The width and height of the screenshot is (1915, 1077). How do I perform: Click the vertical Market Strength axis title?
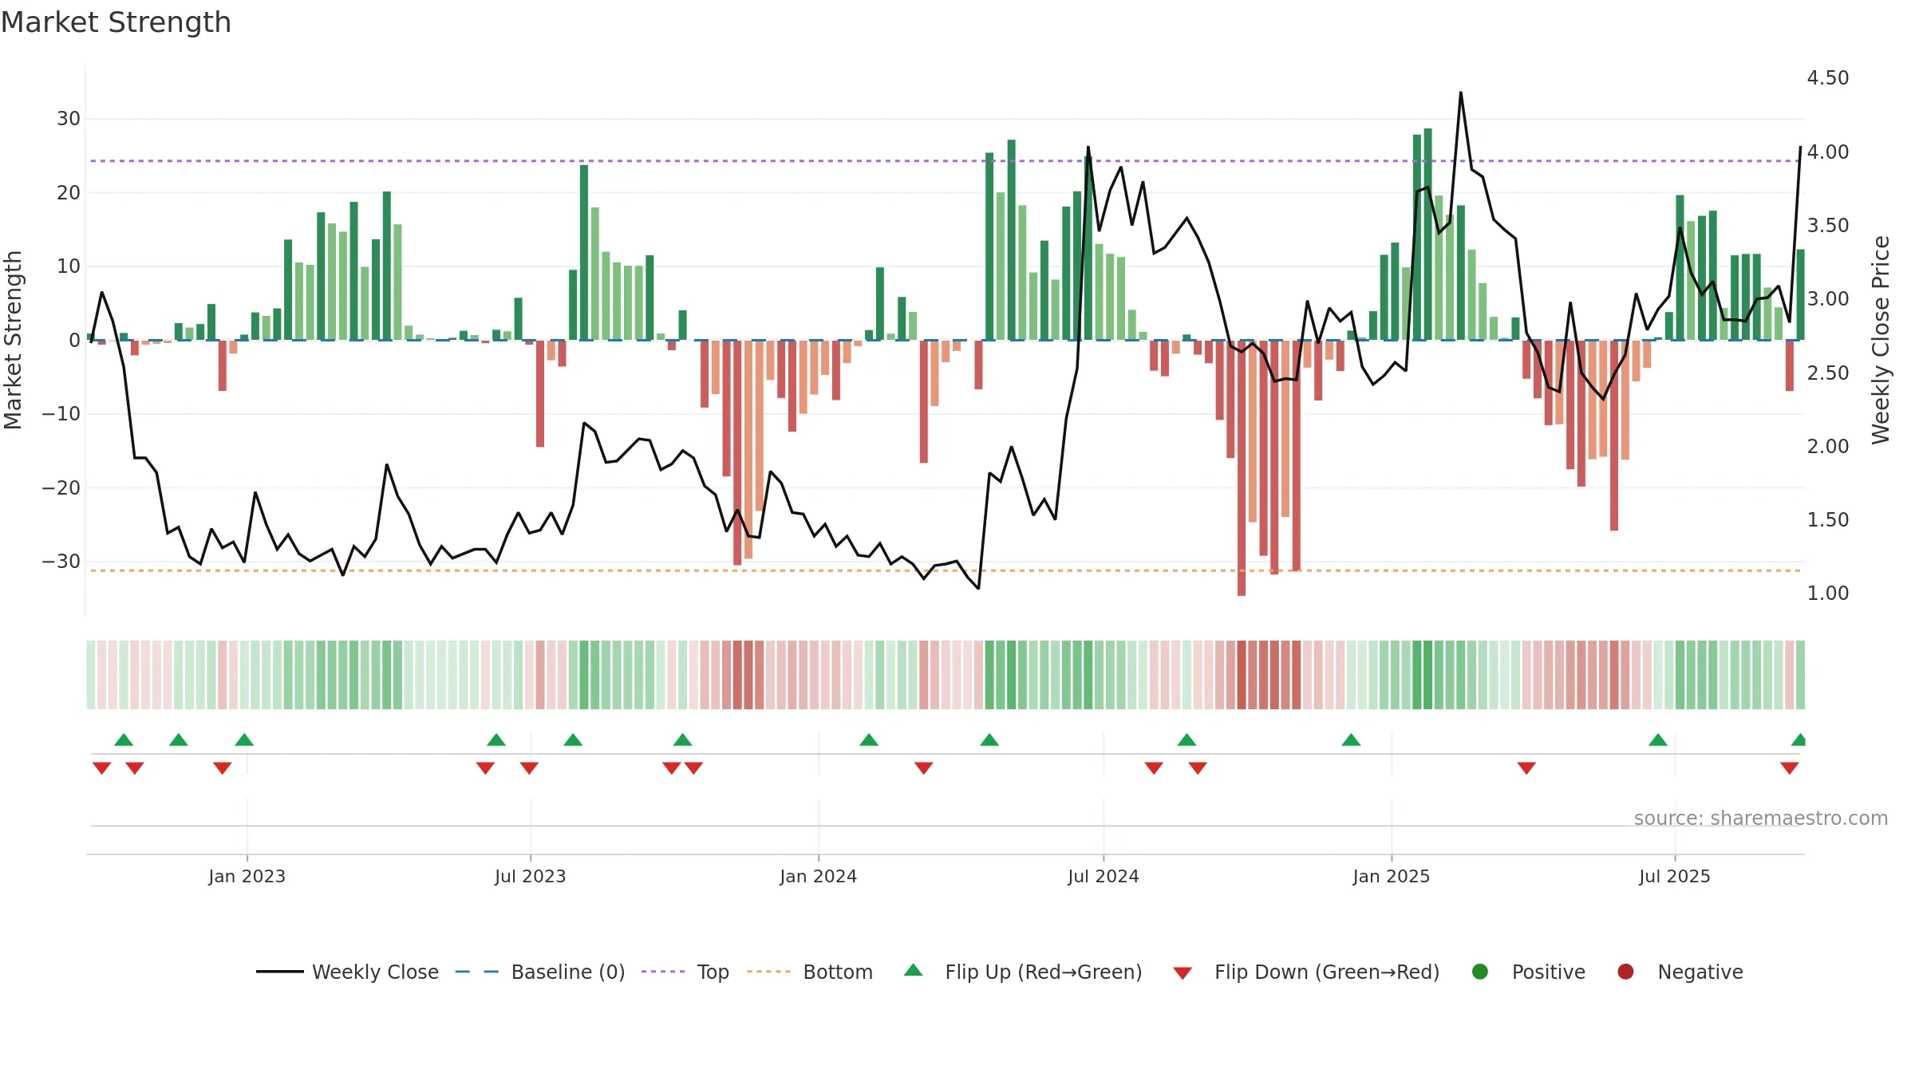coord(13,340)
